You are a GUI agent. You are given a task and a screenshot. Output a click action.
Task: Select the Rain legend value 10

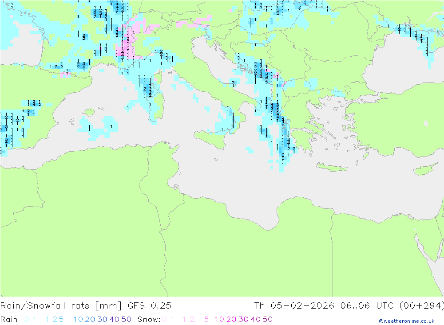point(78,319)
